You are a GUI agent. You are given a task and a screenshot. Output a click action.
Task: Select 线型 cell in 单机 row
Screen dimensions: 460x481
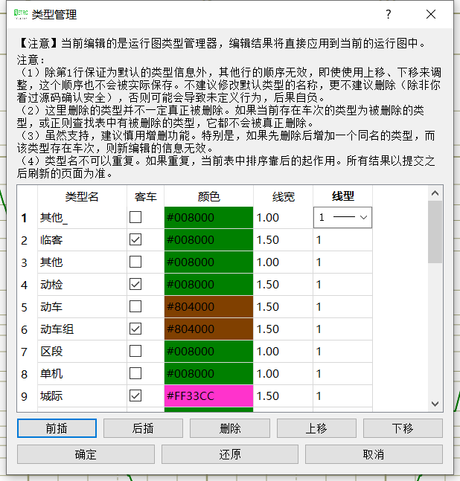(x=342, y=373)
